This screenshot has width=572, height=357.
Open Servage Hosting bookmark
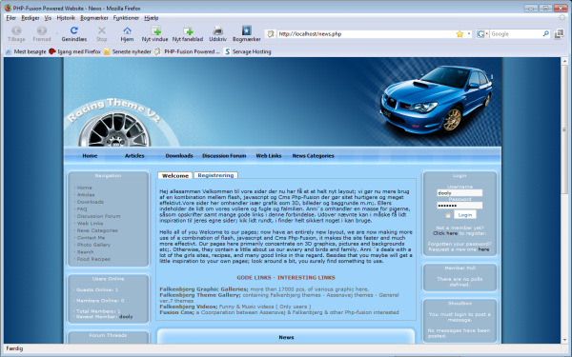tap(248, 51)
